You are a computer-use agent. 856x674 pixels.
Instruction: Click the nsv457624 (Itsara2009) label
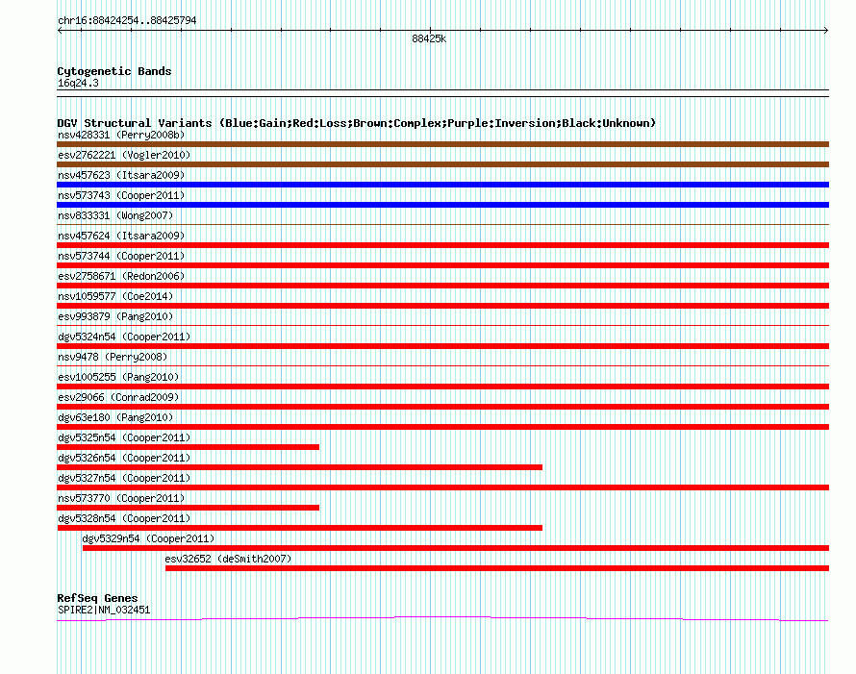point(121,236)
